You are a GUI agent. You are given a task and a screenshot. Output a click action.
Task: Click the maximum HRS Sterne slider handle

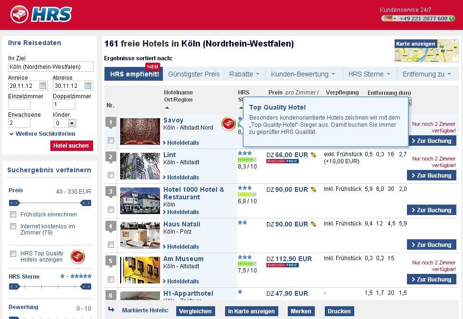point(85,286)
